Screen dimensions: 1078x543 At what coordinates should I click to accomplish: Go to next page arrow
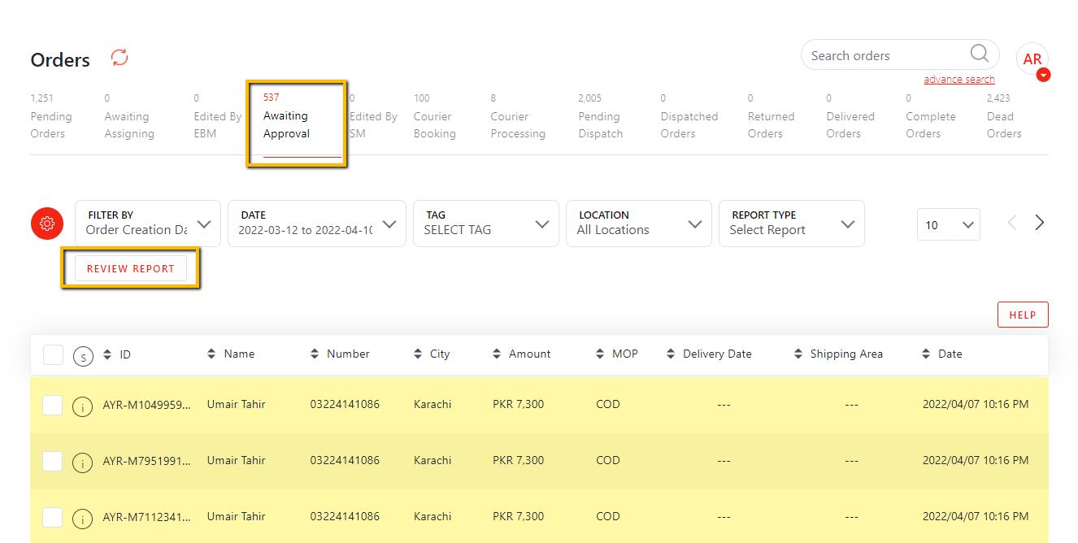pos(1039,223)
